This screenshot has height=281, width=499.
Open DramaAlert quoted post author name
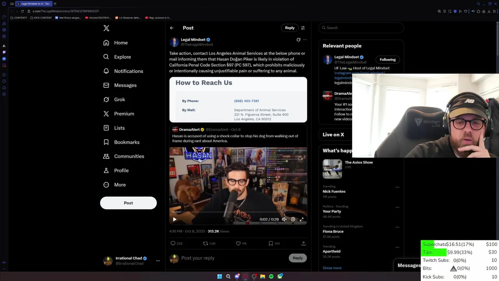[189, 130]
